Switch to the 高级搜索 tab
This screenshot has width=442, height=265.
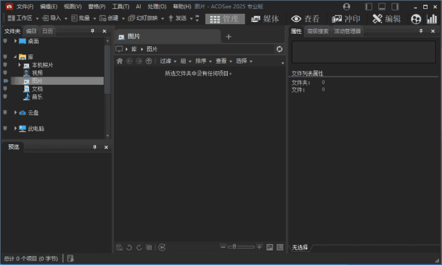pyautogui.click(x=318, y=31)
